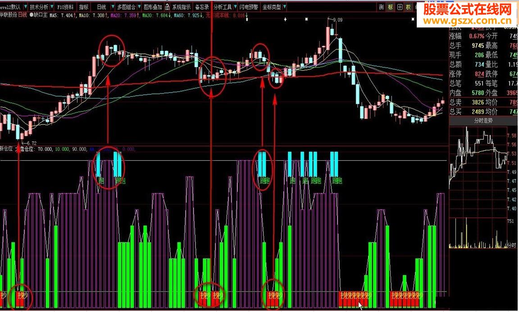The image size is (519, 312).
Task: Click the grid window-split icon
Action: (400, 7)
